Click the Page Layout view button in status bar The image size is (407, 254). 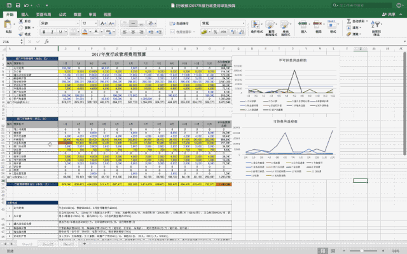333,251
